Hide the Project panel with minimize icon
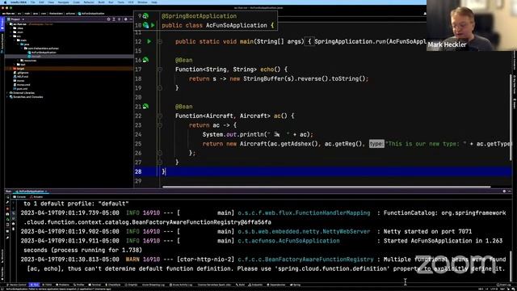The image size is (517, 291). pos(131,19)
